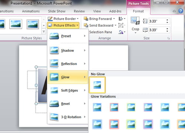
Task: Go to next row of picture styles
Action: pos(44,25)
